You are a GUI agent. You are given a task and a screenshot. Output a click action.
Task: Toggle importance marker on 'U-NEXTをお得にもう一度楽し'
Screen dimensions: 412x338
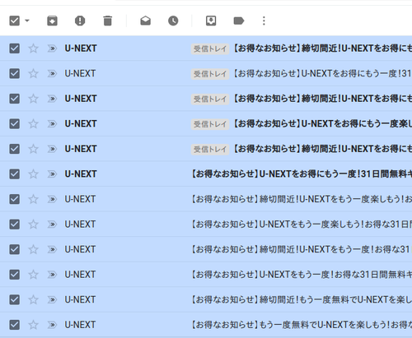click(52, 123)
